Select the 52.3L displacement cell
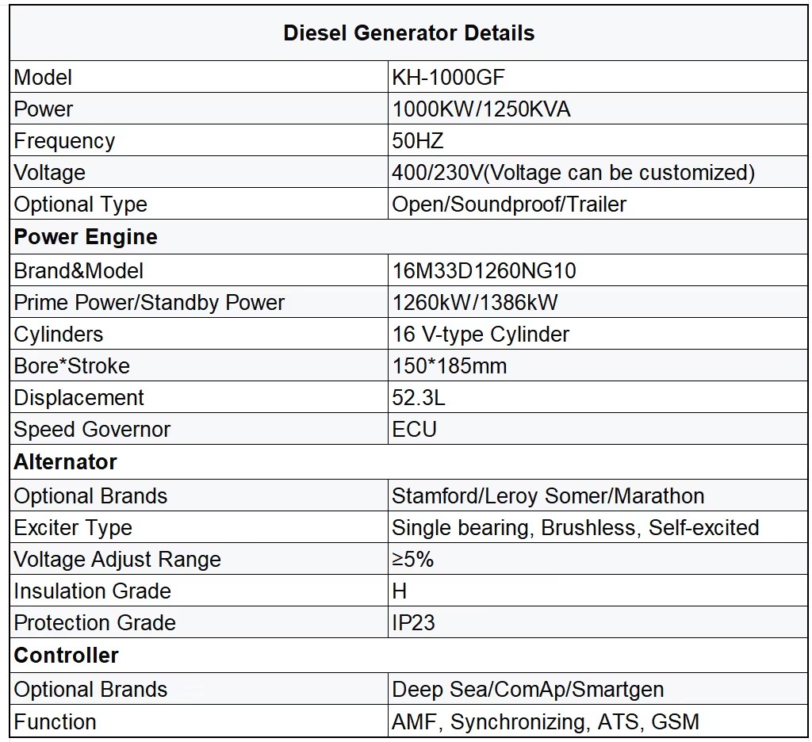The width and height of the screenshot is (812, 742). pyautogui.click(x=598, y=397)
